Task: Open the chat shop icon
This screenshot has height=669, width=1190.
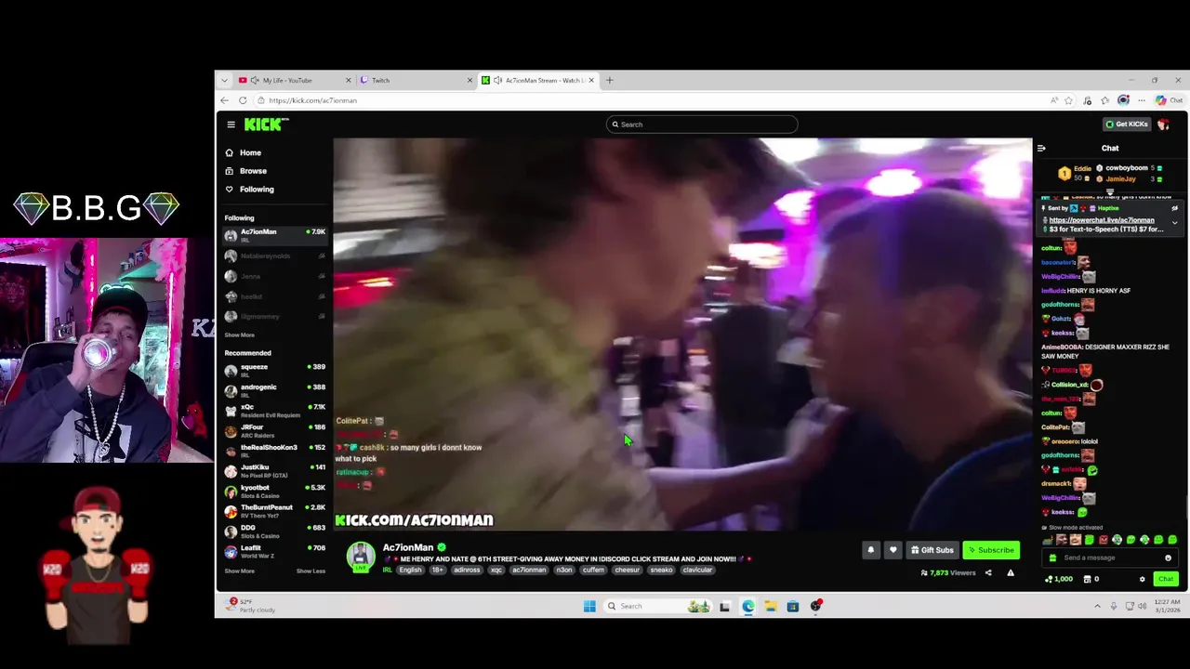Action: pyautogui.click(x=1088, y=579)
